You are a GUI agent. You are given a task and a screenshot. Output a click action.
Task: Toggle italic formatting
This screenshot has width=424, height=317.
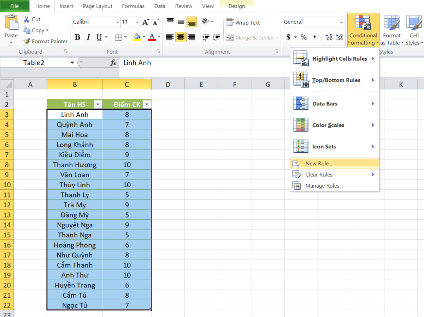(88, 37)
